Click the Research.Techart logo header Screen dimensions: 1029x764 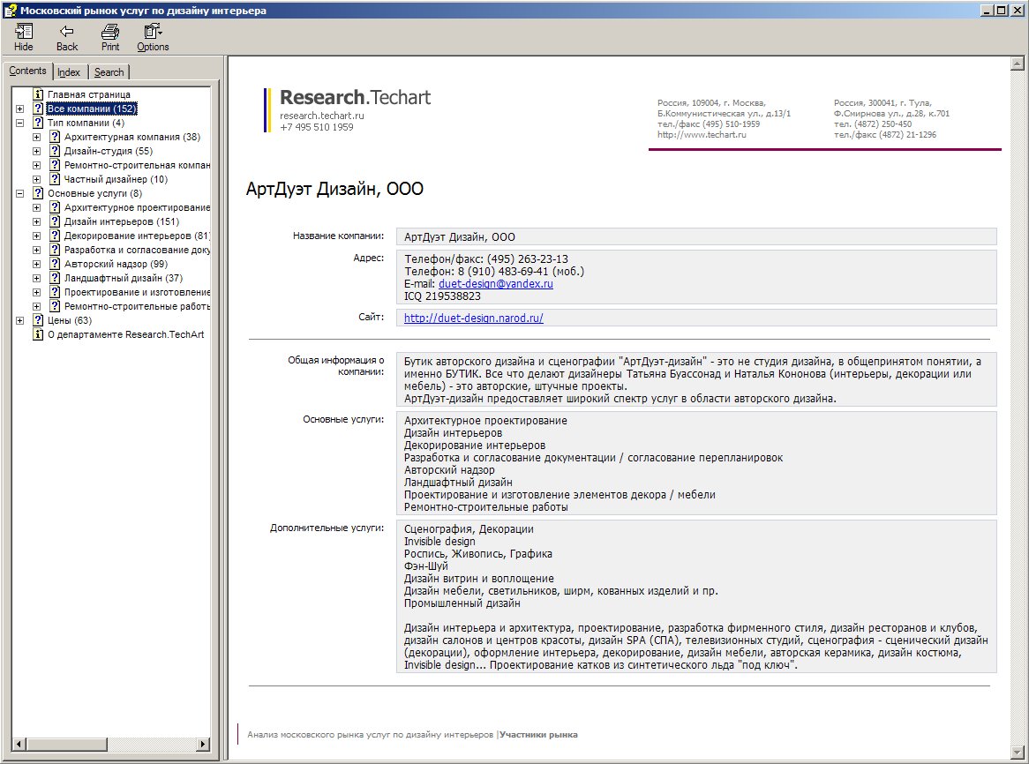click(x=355, y=97)
